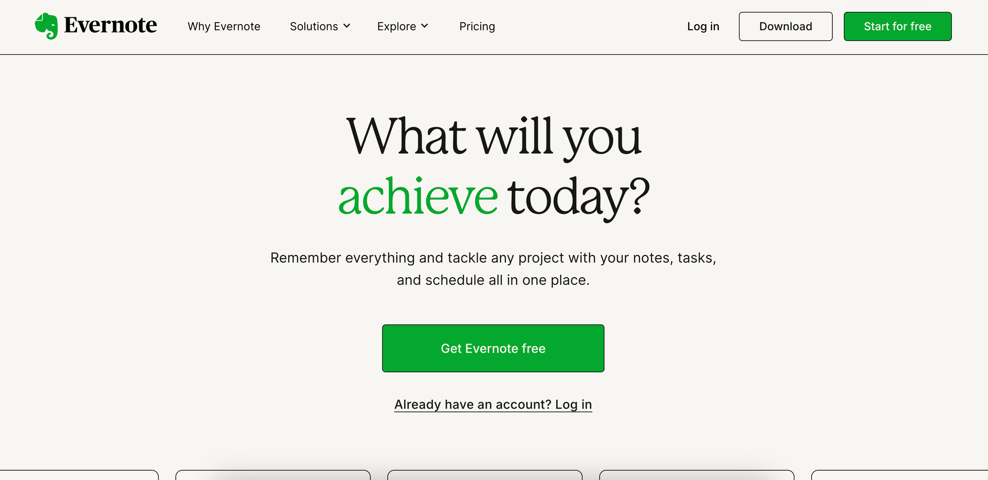
Task: Select the green Start for free button
Action: pos(898,26)
